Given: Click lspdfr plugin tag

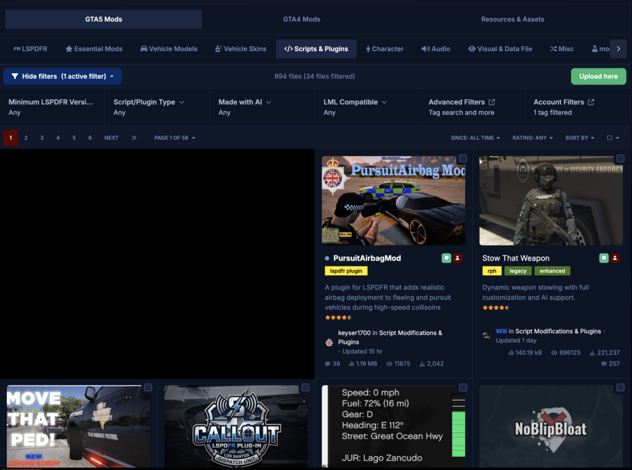Looking at the screenshot, I should point(346,271).
